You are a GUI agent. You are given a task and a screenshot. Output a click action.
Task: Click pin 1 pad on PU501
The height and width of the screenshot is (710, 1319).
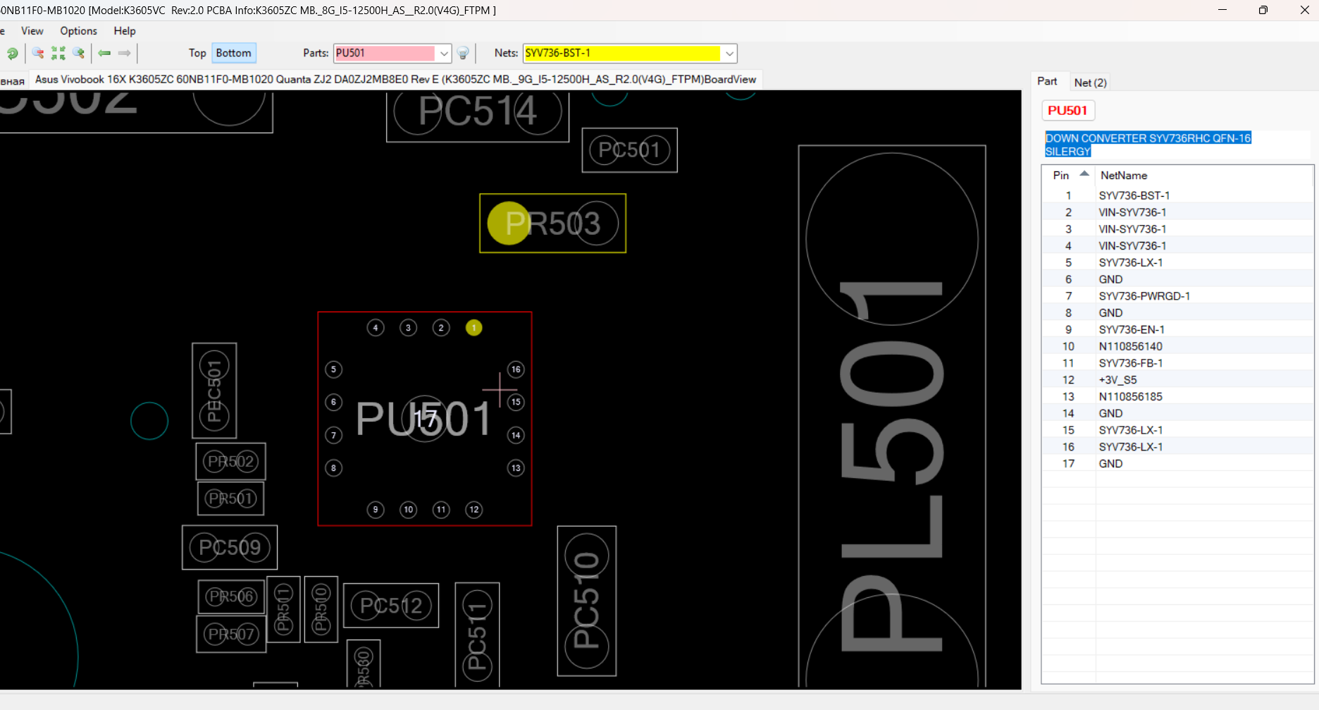[x=474, y=327]
